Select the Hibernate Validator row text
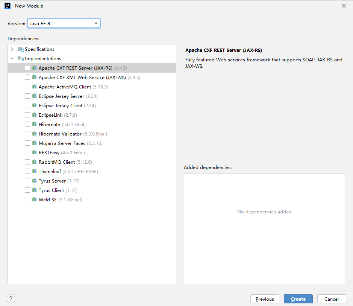The height and width of the screenshot is (306, 353). point(73,134)
